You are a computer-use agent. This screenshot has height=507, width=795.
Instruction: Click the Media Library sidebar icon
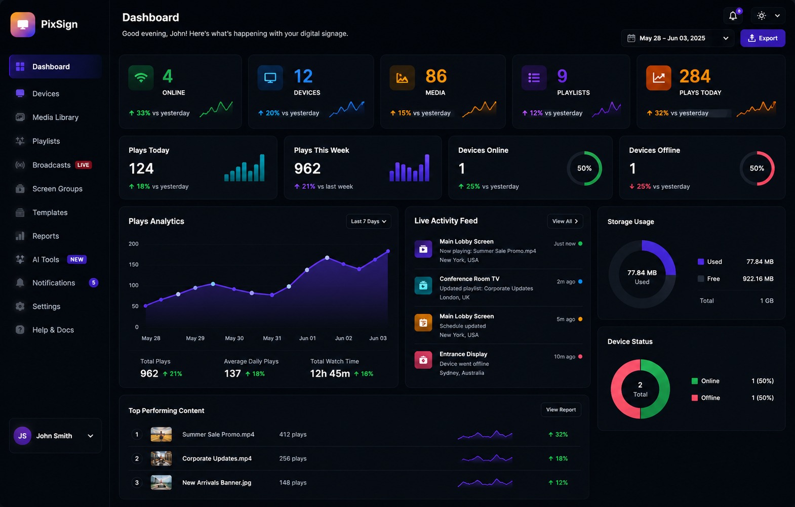(20, 117)
